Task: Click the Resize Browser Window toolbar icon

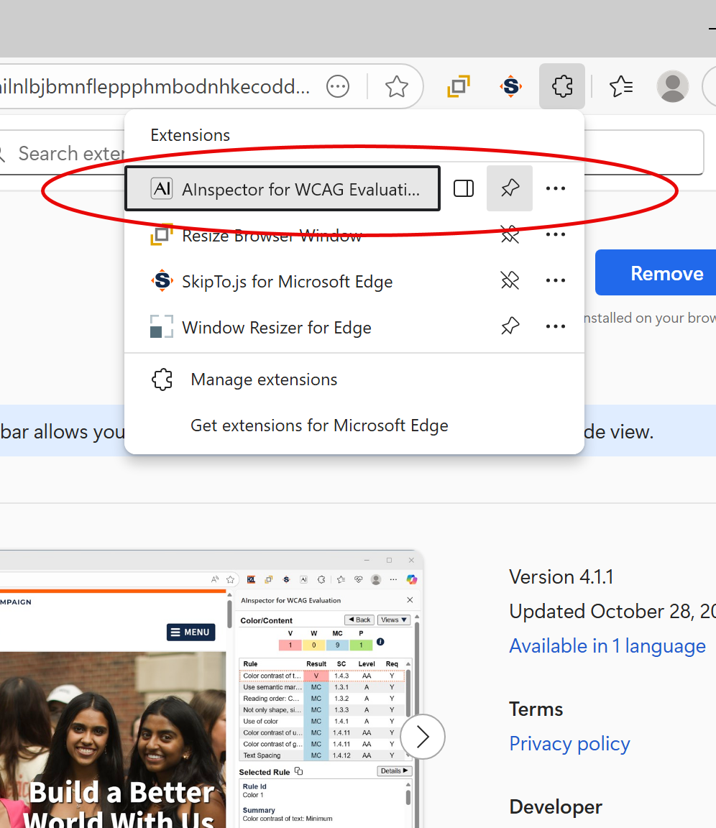Action: pyautogui.click(x=459, y=87)
